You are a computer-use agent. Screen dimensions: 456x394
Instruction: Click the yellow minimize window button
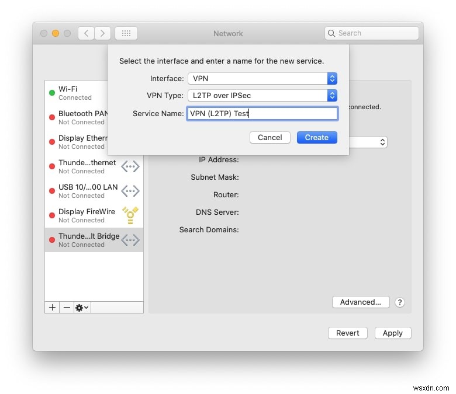(x=56, y=33)
